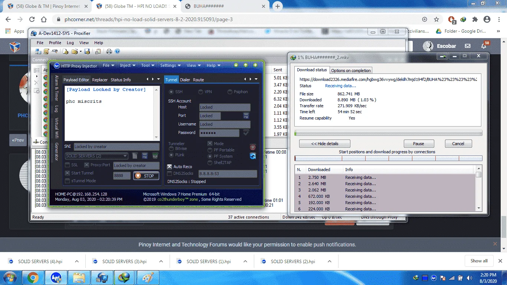
Task: Click HTTP Proxy Injector down-arrow green icon
Action: (236, 65)
